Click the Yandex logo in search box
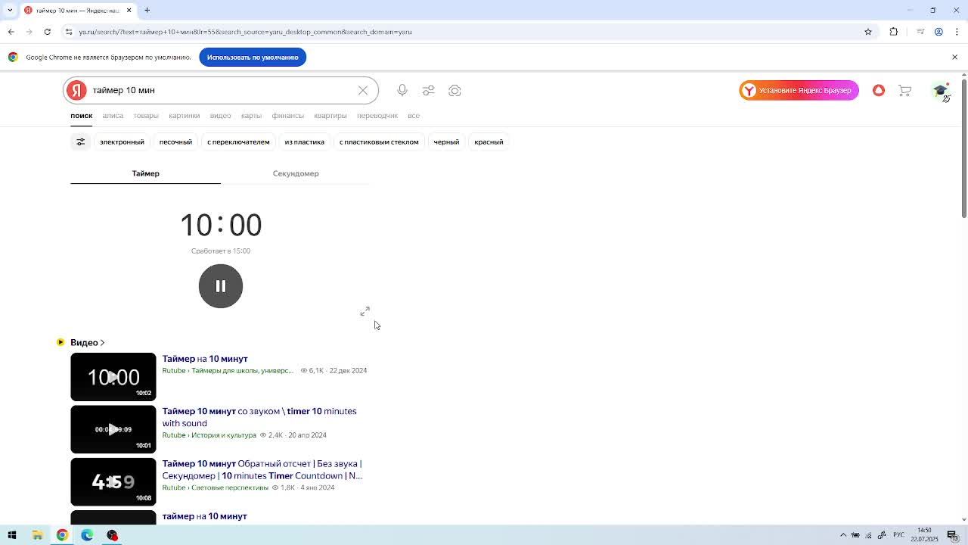The height and width of the screenshot is (545, 968). pos(76,90)
